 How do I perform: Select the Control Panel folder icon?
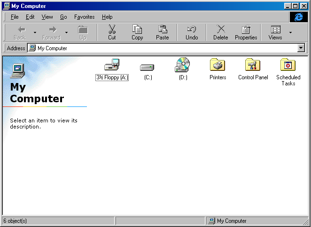(253, 65)
